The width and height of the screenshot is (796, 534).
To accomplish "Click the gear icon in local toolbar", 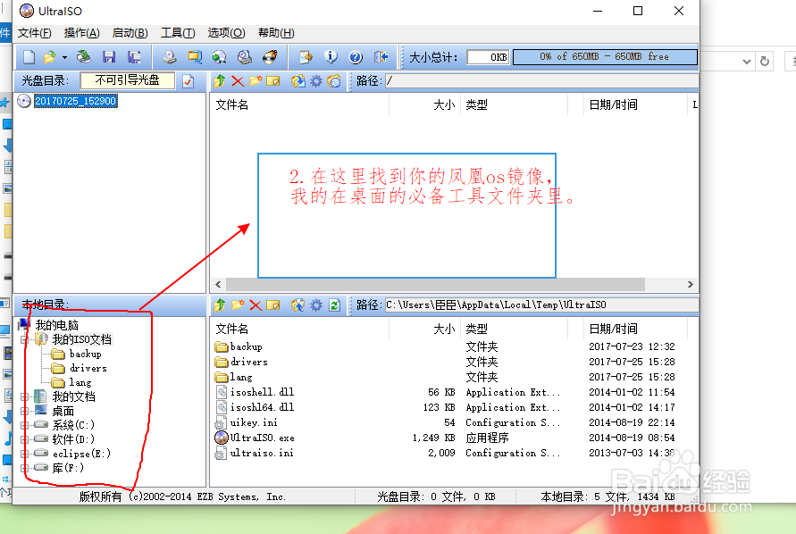I will [315, 305].
